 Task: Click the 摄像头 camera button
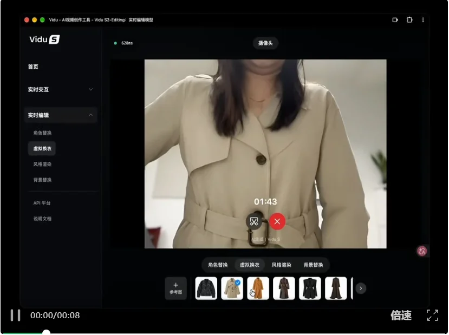(x=265, y=43)
